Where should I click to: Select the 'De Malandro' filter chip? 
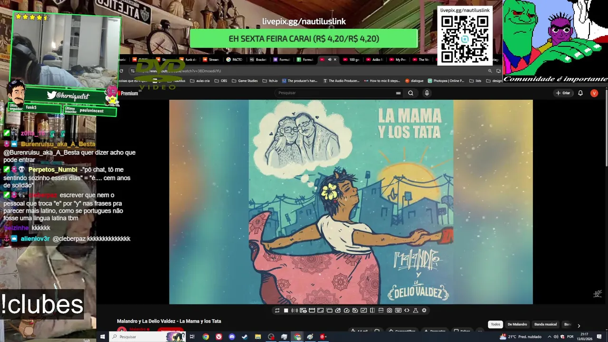(517, 324)
